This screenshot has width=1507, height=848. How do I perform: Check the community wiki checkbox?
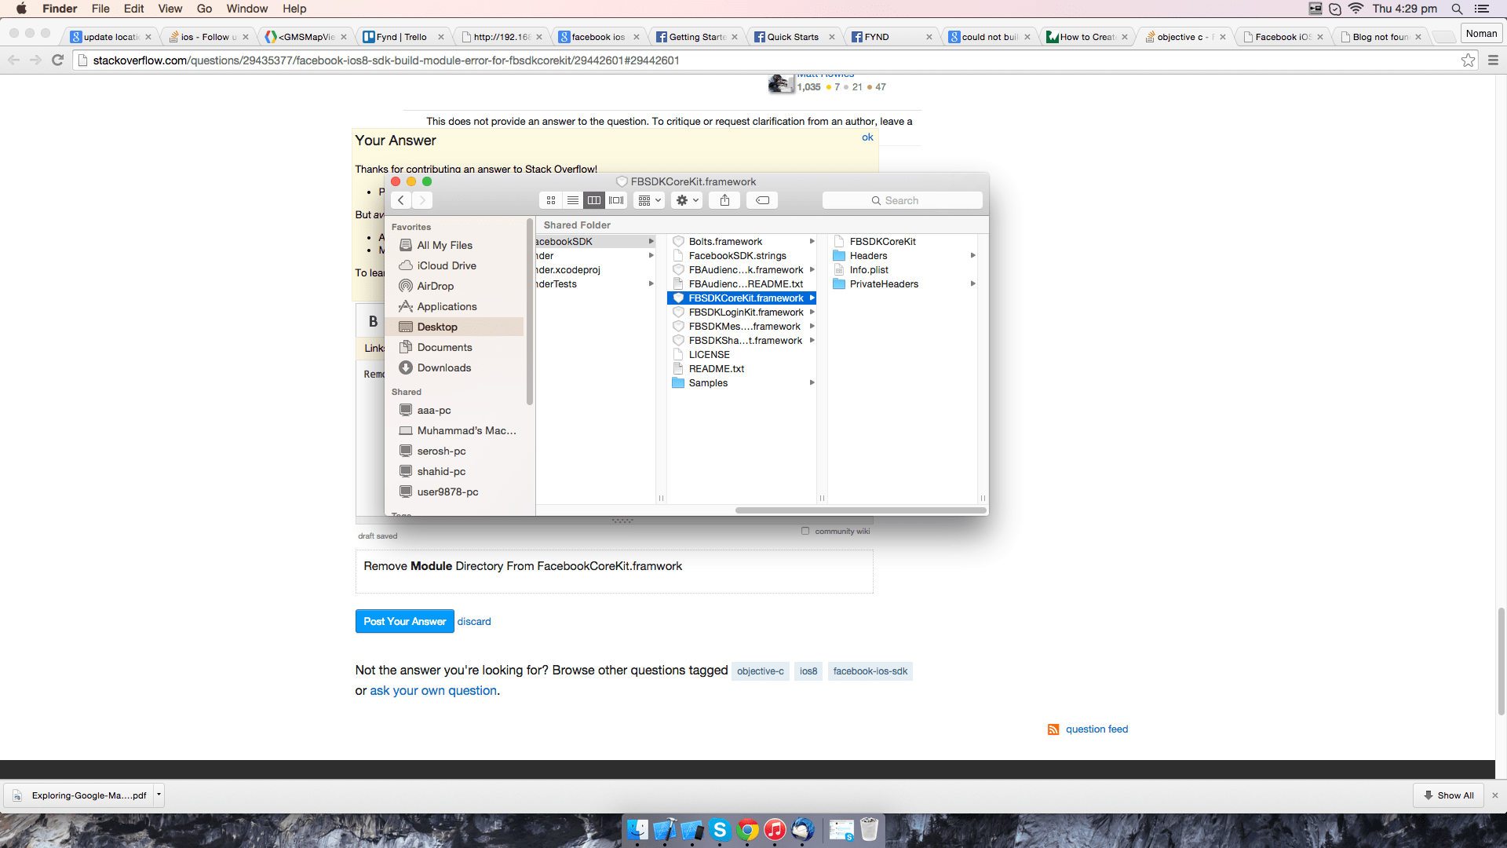pyautogui.click(x=805, y=532)
